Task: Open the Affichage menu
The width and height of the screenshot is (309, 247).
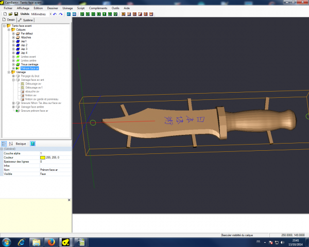Action: tap(23, 8)
